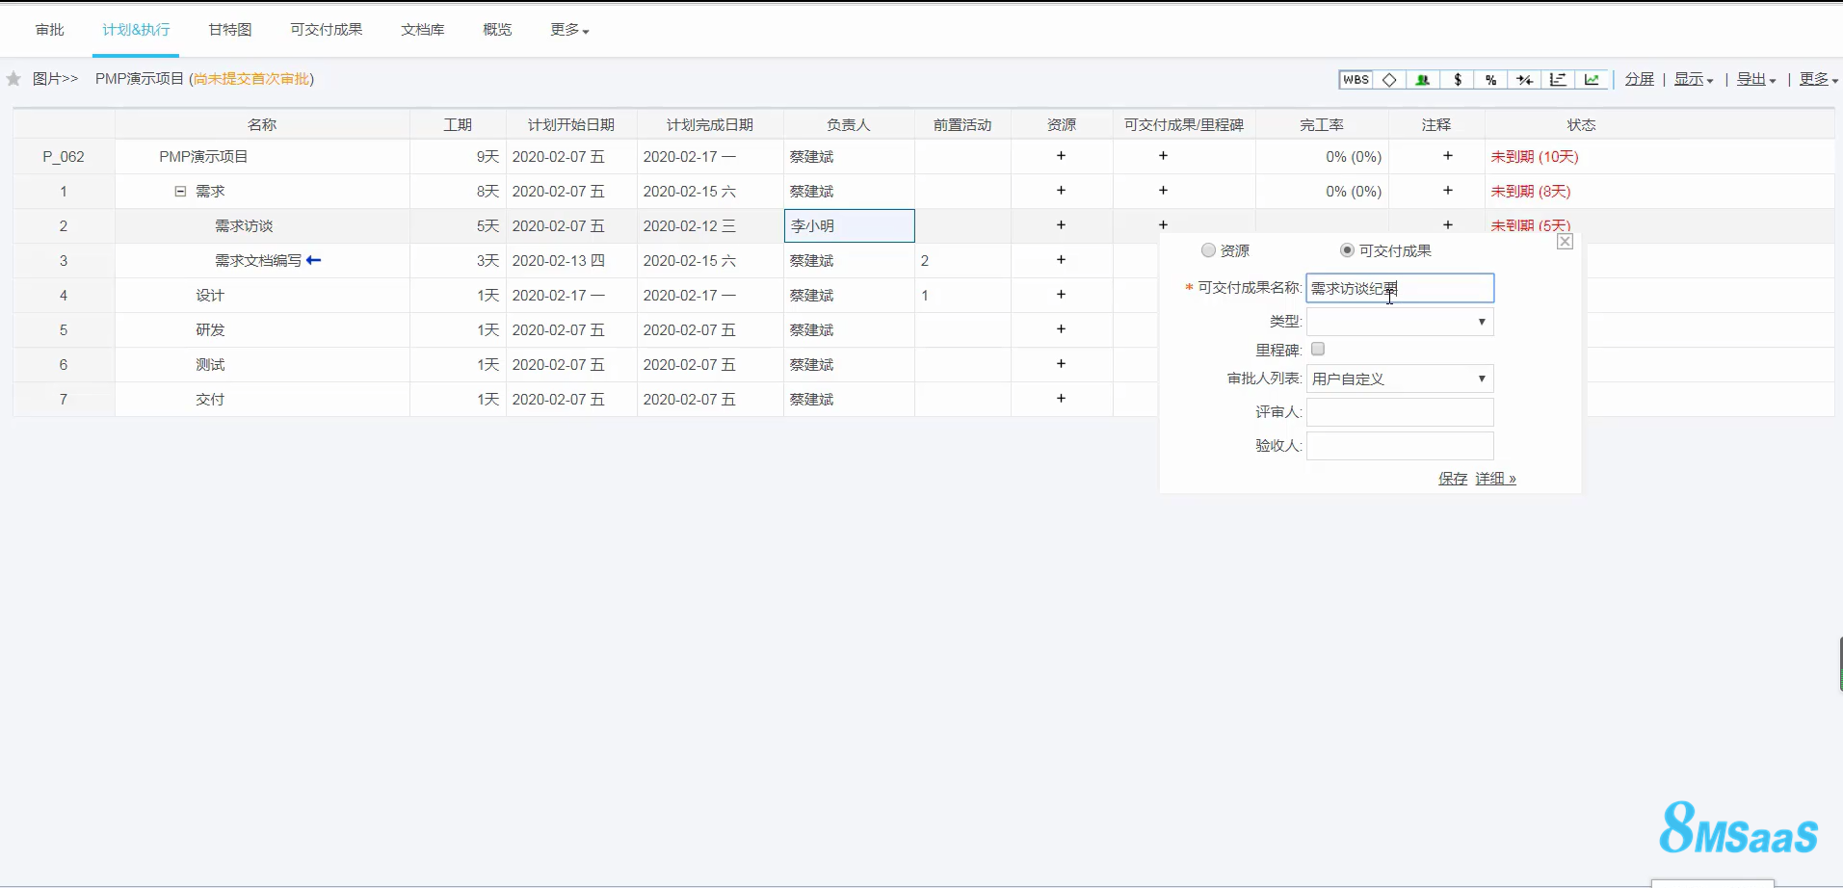Switch to the dollar cost view icon
This screenshot has height=888, width=1843.
[1458, 80]
